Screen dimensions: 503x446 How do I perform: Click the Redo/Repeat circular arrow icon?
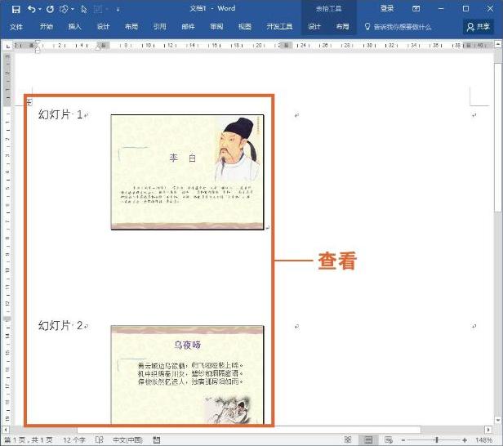(50, 9)
